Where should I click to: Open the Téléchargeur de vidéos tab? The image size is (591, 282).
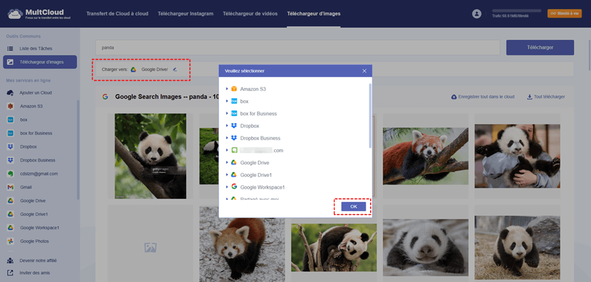coord(250,14)
